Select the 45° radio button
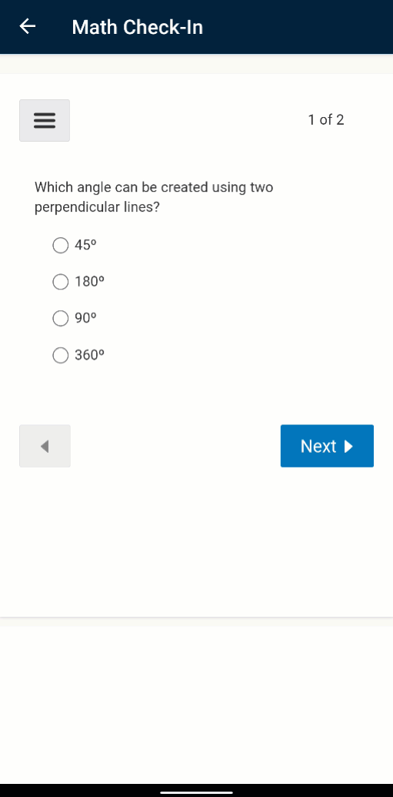This screenshot has width=393, height=797. click(x=61, y=245)
